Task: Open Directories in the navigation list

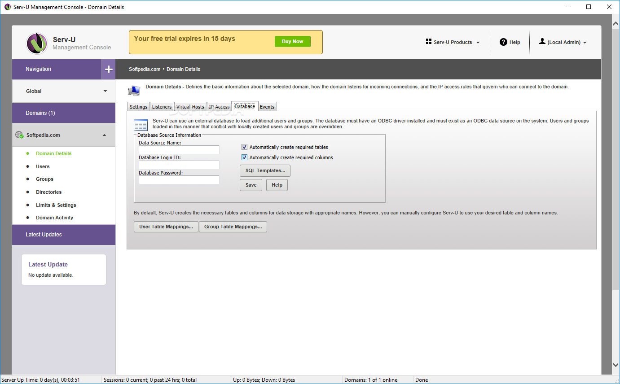Action: [49, 192]
